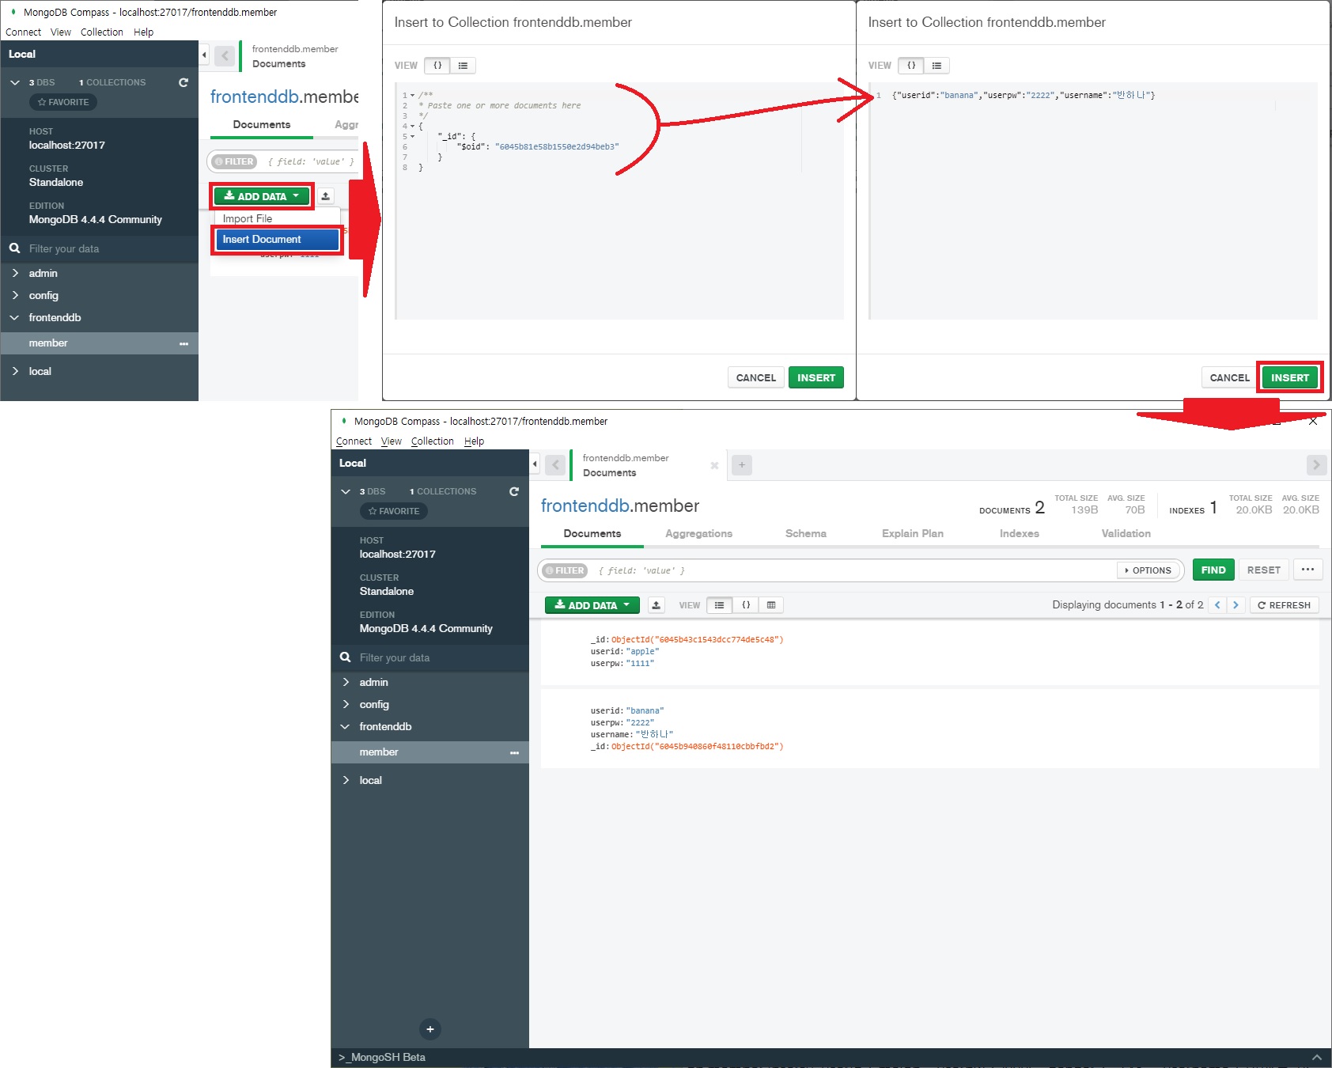Collapse the frontenddb database in bottom sidebar

pos(346,726)
